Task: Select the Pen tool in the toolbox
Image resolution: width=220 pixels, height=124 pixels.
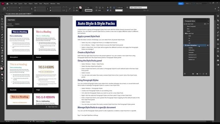Action: [x=2, y=35]
